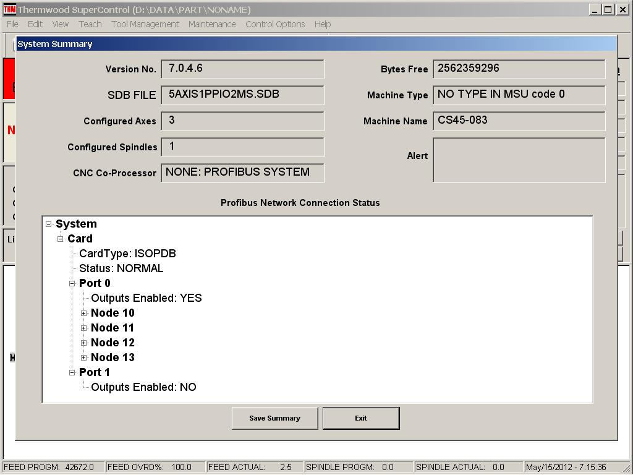Collapse the System root node

[49, 225]
